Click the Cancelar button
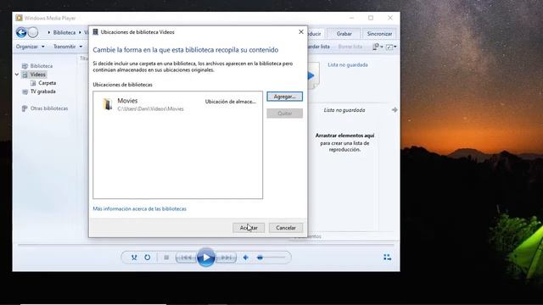The image size is (543, 305). coord(286,228)
